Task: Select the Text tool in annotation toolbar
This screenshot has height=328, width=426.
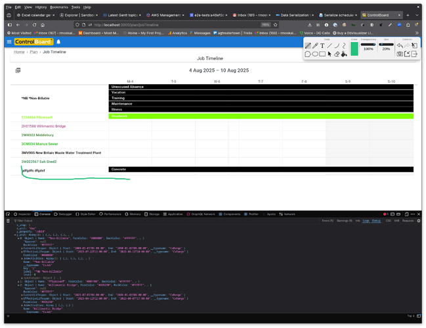Action: click(322, 46)
